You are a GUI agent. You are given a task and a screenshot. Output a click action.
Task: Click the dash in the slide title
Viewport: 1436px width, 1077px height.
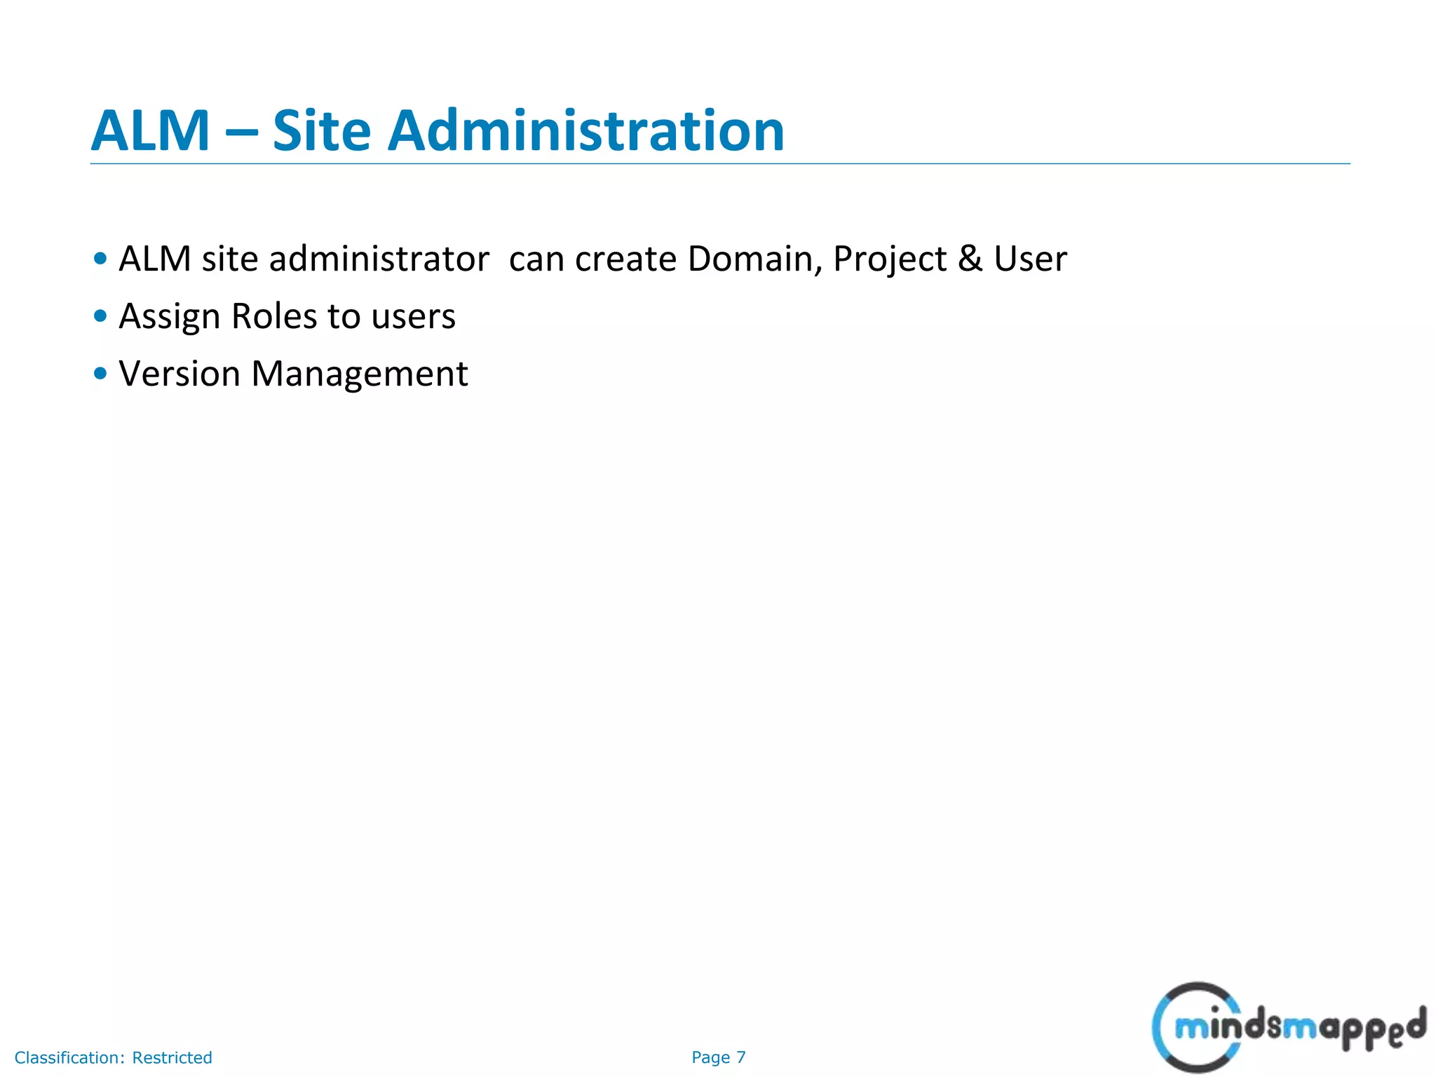pos(241,131)
